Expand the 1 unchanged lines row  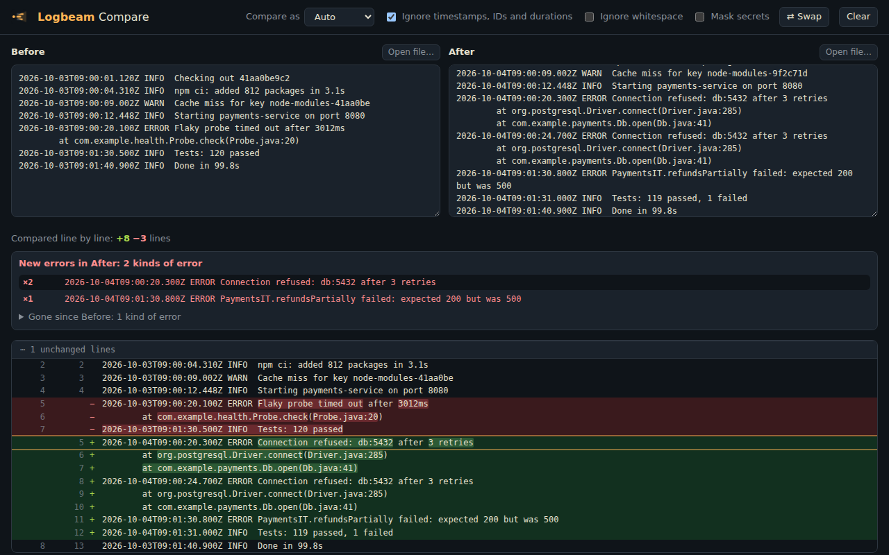[x=444, y=350]
